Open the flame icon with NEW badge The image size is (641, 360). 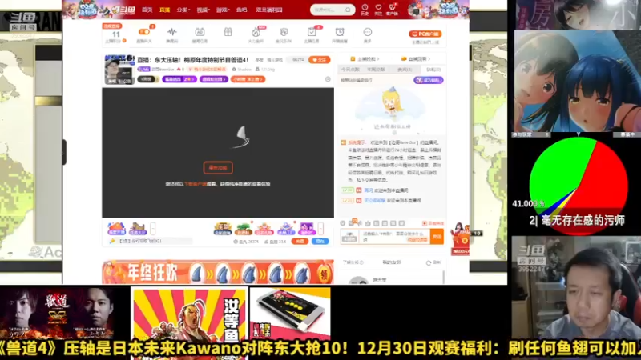coord(256,32)
